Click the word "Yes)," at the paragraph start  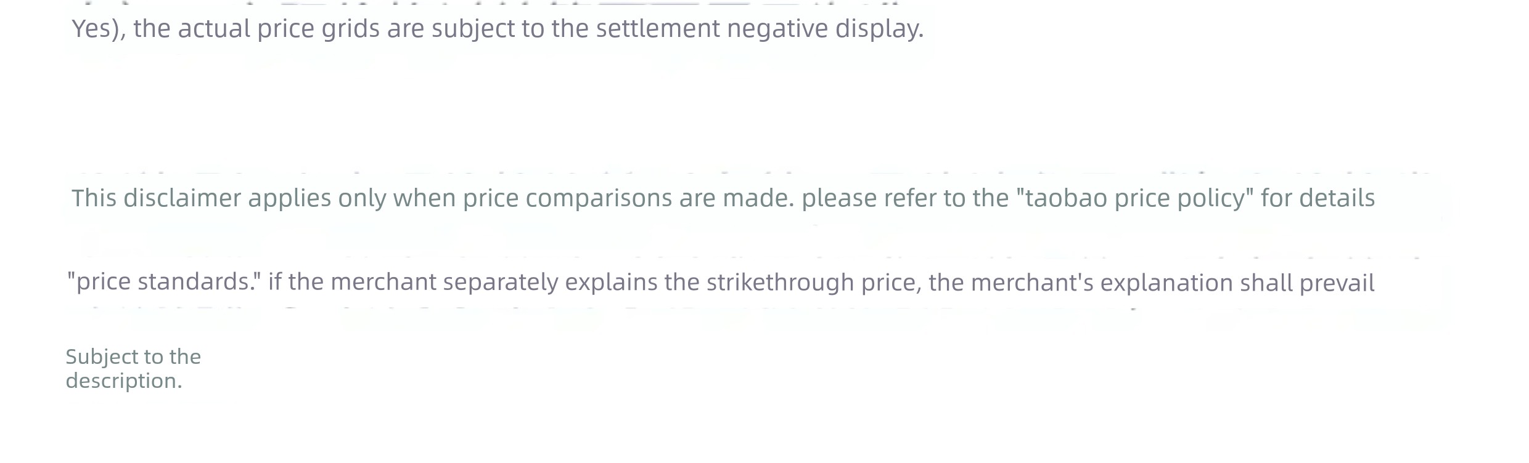(x=99, y=29)
